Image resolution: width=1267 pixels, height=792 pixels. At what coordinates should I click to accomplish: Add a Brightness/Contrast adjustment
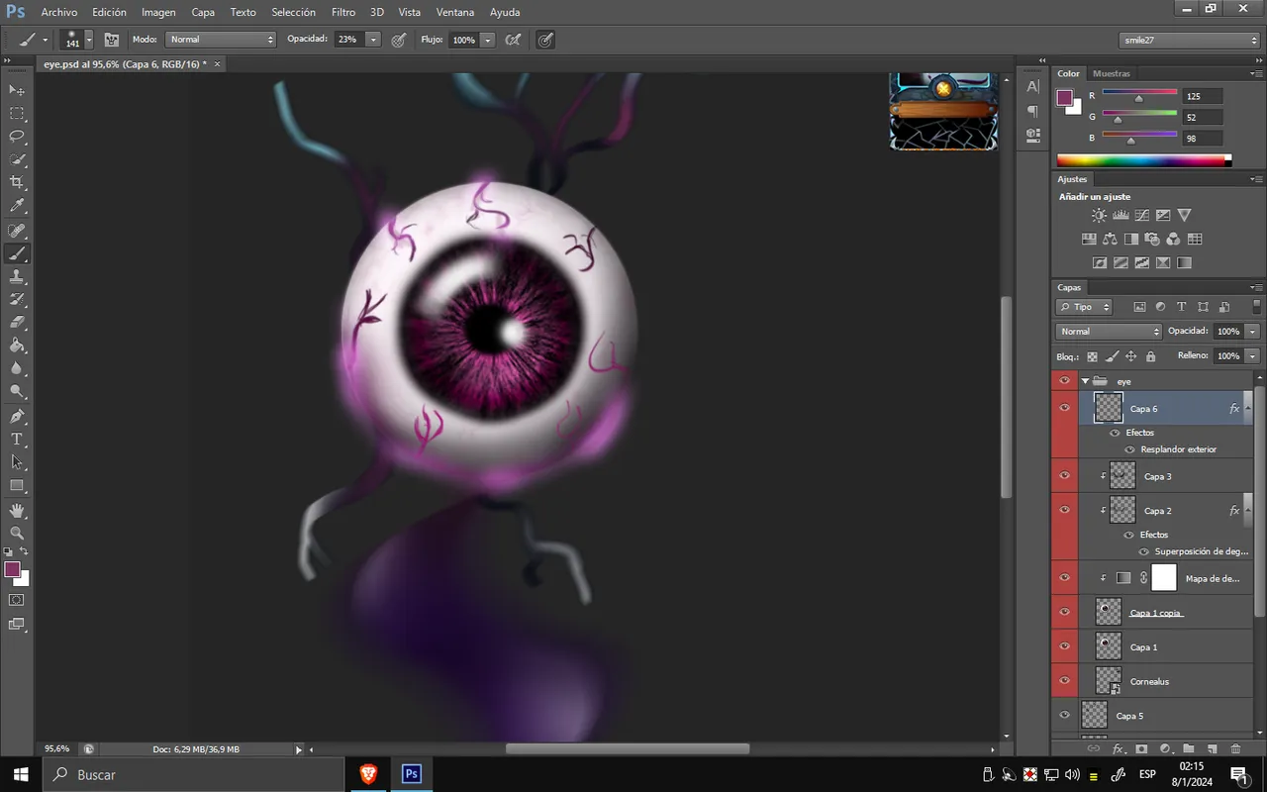1099,215
